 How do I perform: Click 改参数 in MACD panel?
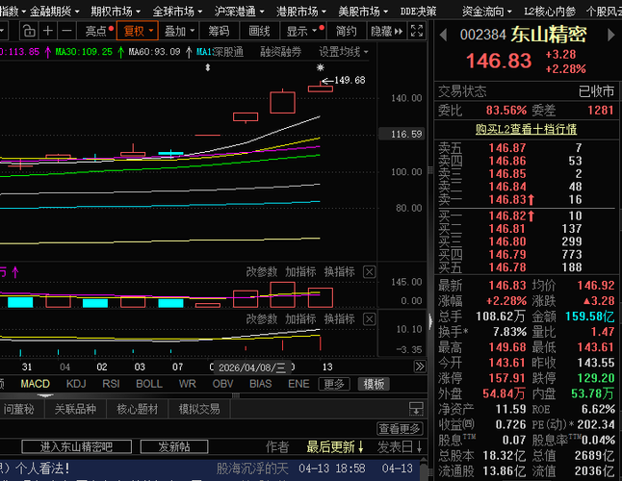click(262, 319)
